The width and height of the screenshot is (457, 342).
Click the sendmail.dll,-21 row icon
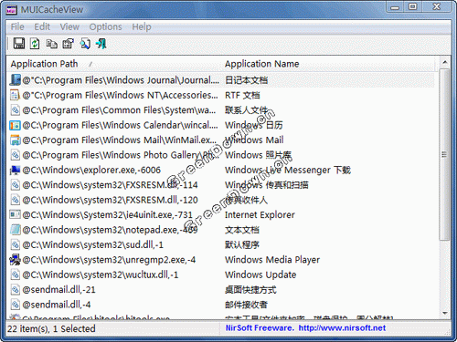point(15,289)
